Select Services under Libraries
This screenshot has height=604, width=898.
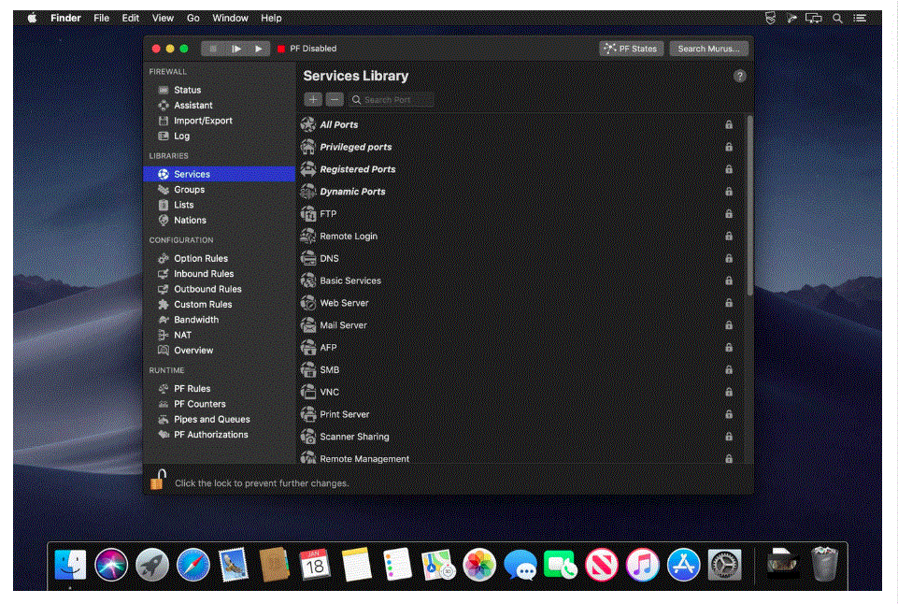[219, 174]
